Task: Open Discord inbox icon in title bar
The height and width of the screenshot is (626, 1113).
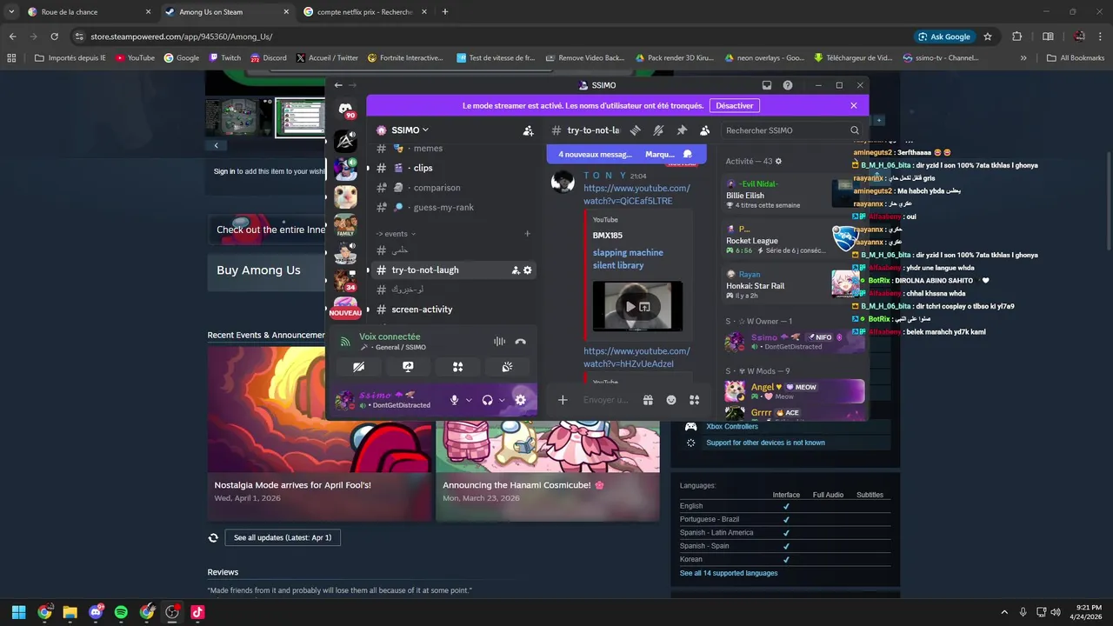Action: (x=767, y=85)
